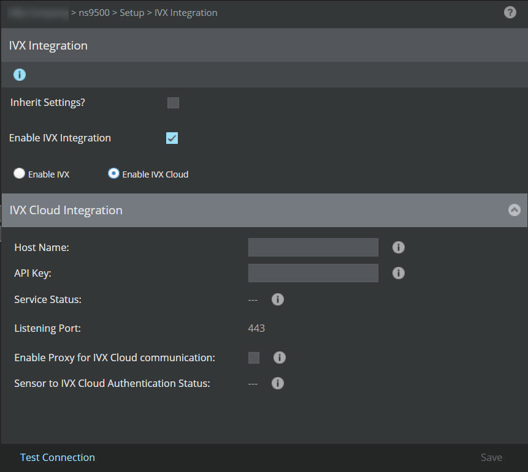Go to ns9500 in breadcrumb
The height and width of the screenshot is (472, 528).
(94, 13)
